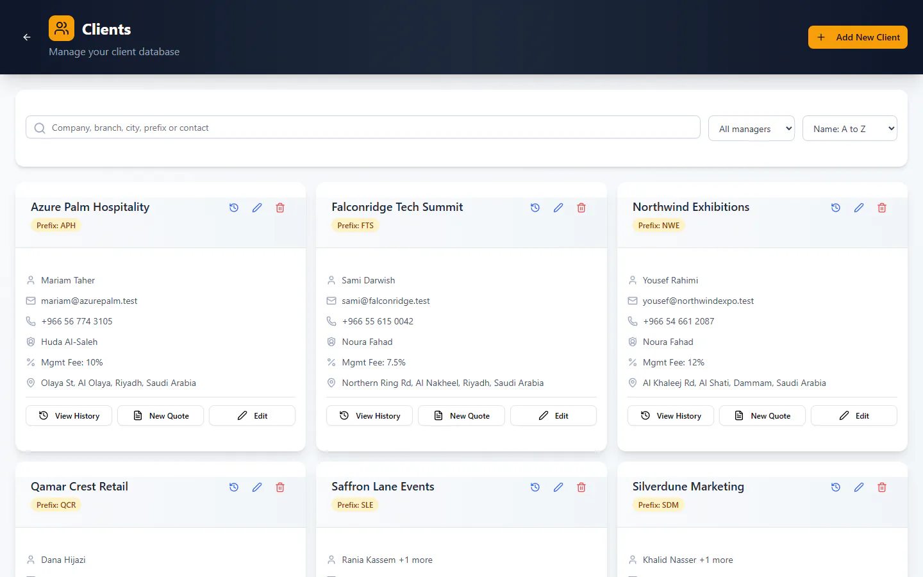Click pencil icon on Falconridge Tech Summit
923x577 pixels.
[558, 208]
